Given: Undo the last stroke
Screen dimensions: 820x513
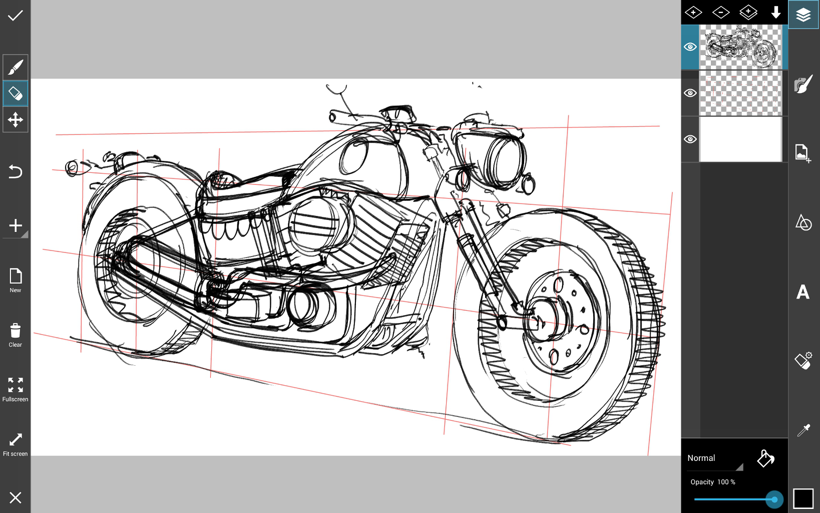Looking at the screenshot, I should [x=15, y=172].
